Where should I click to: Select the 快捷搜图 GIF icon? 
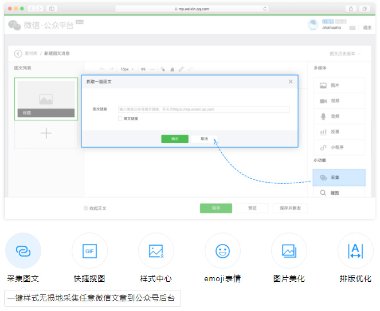[x=89, y=251]
